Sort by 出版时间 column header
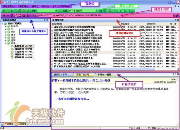Screen dimensions: 180x130 pos(151,24)
